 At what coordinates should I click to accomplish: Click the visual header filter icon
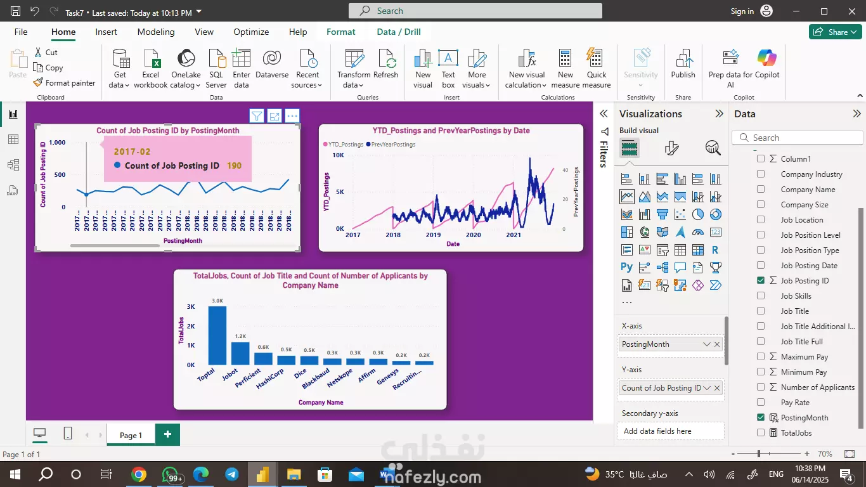(257, 116)
